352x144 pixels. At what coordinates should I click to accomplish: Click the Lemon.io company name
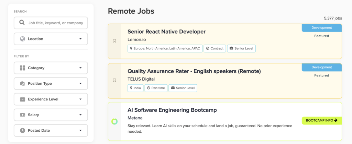[x=137, y=40]
